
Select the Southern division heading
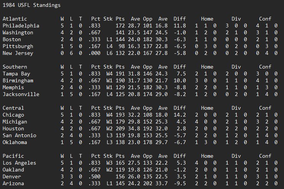point(15,67)
